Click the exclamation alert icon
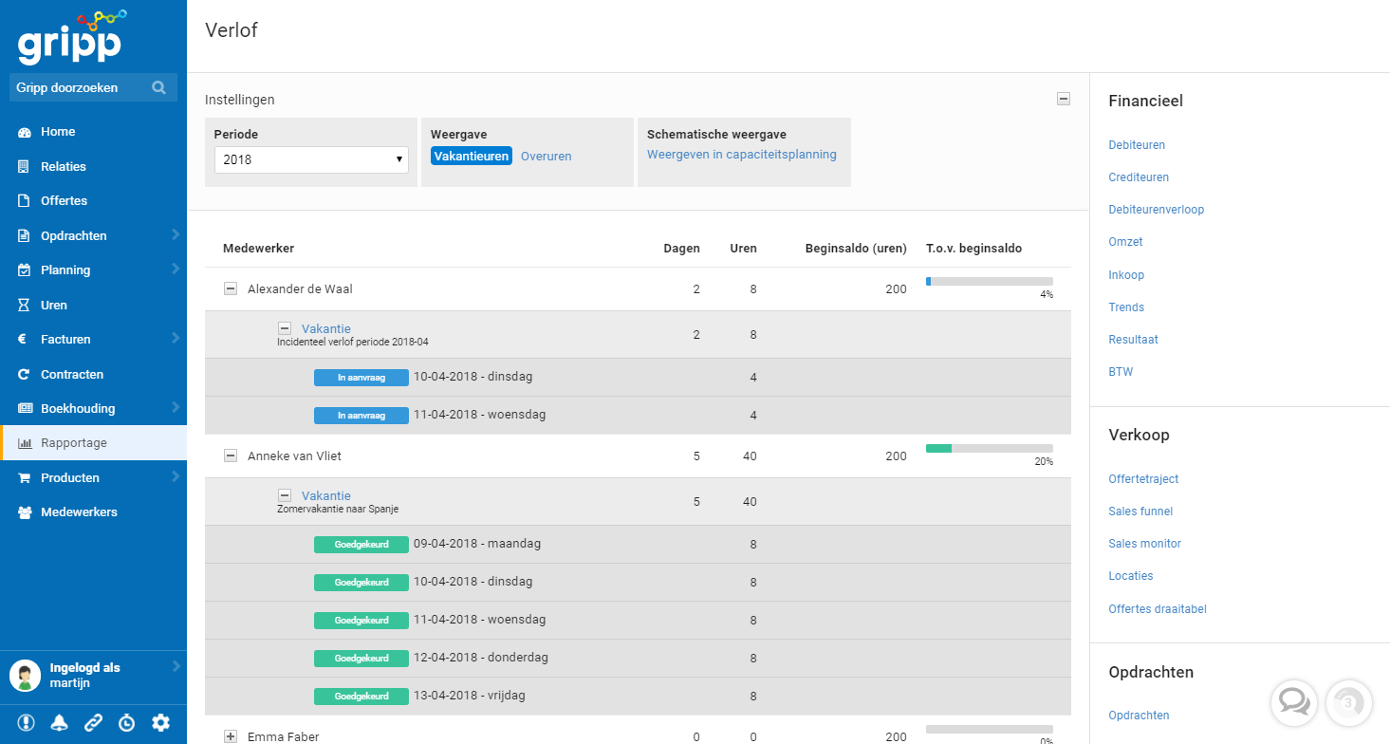 click(26, 722)
